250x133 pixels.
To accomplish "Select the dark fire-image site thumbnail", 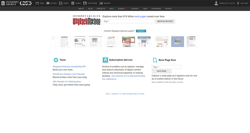I will 128,42.
